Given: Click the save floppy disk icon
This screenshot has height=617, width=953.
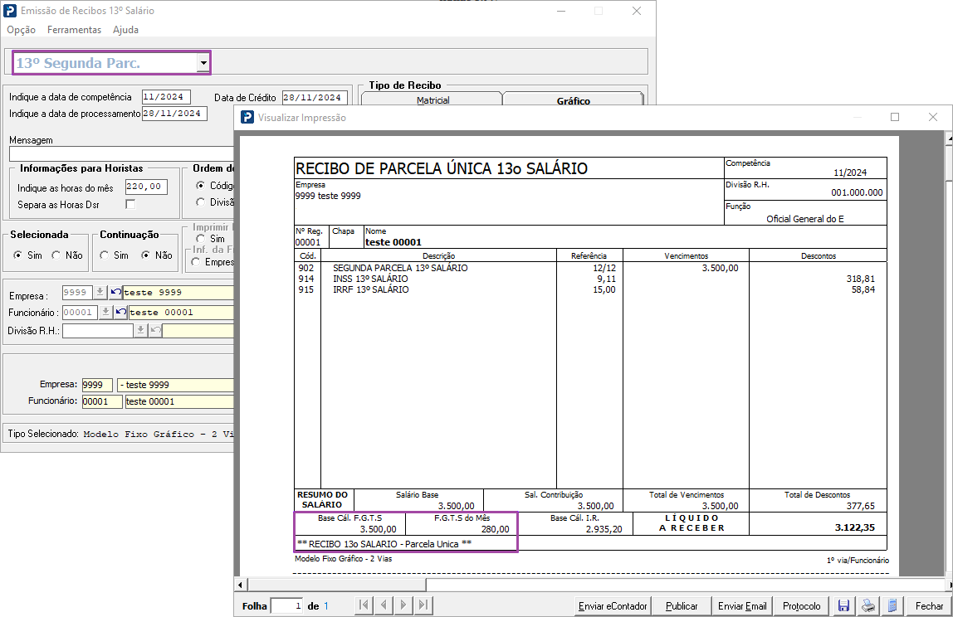Looking at the screenshot, I should 843,605.
